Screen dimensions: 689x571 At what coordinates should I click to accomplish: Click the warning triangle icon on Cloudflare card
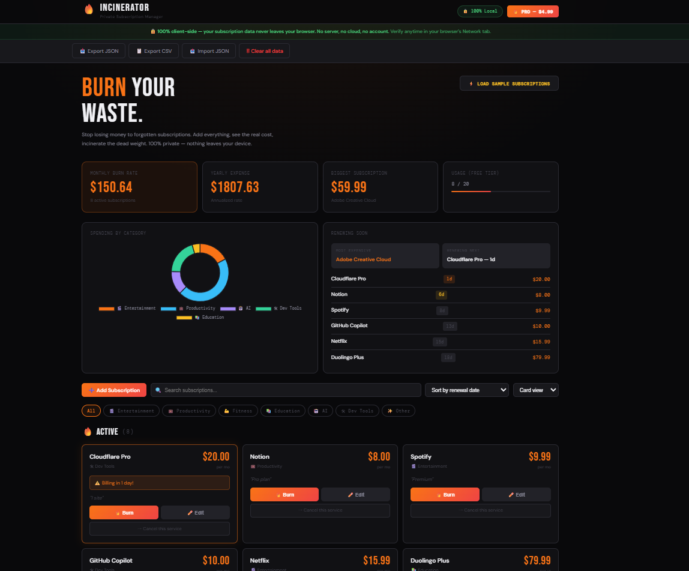[97, 483]
